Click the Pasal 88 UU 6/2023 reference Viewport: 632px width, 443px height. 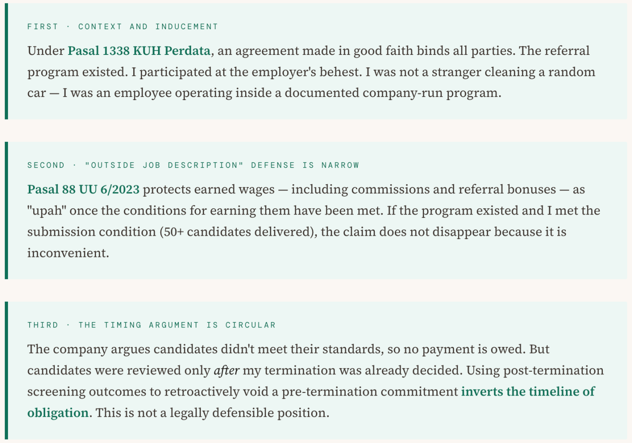point(83,190)
